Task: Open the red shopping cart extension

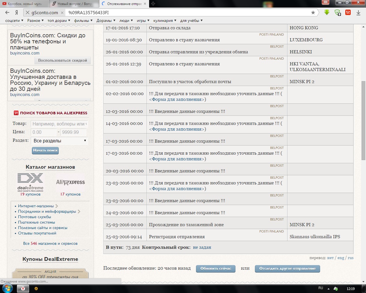Action: click(348, 13)
